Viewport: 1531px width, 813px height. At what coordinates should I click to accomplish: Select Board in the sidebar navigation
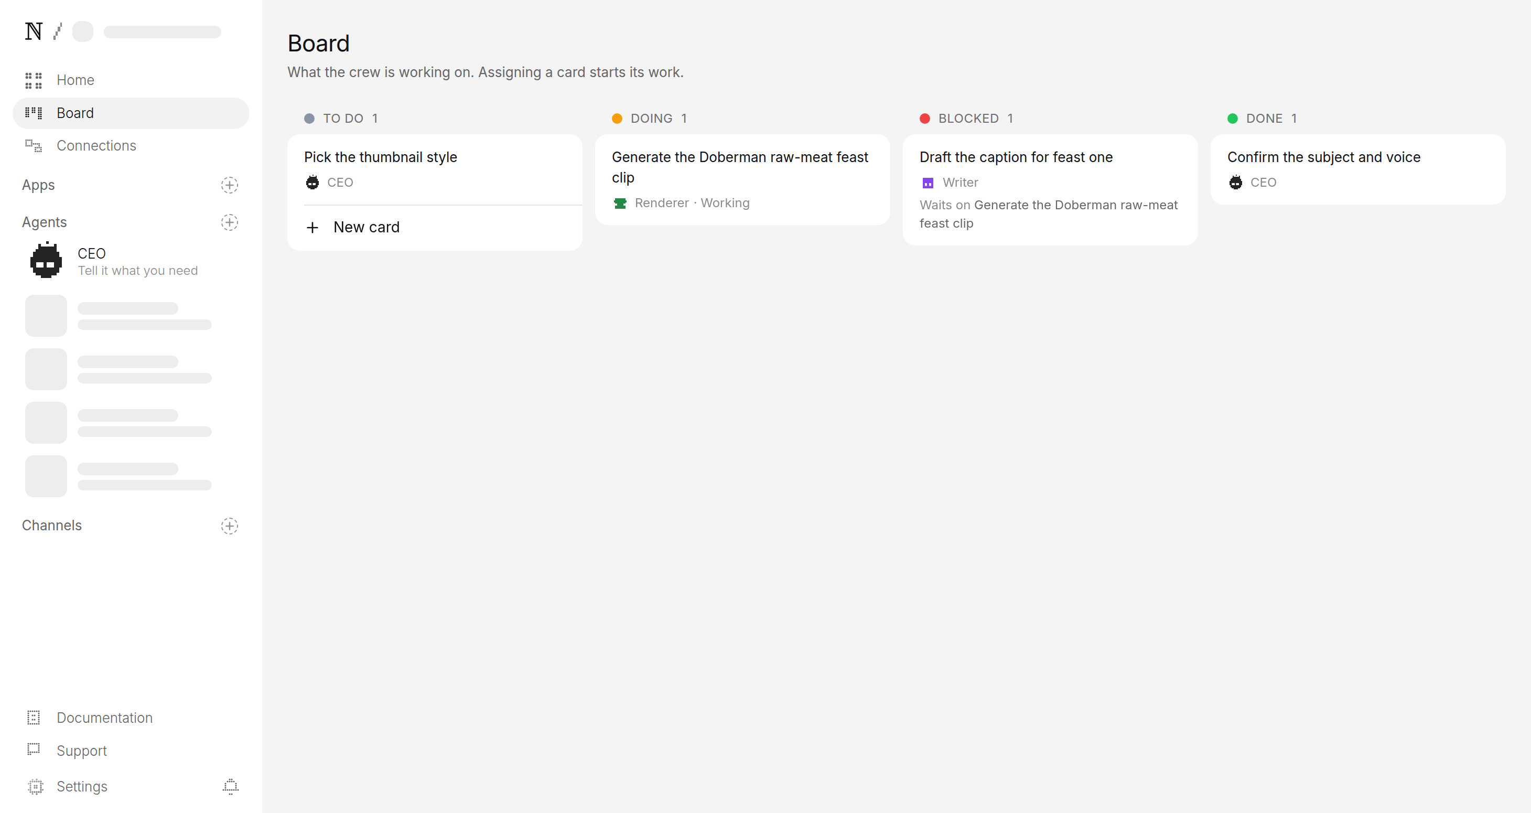coord(131,113)
